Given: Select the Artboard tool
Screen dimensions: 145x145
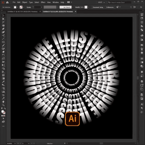Looking at the screenshot, I should click(x=3, y=95).
